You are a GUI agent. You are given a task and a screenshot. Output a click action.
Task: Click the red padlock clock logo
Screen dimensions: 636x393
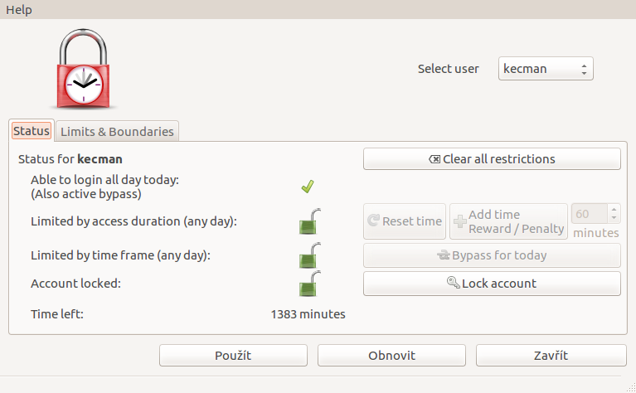click(x=83, y=69)
